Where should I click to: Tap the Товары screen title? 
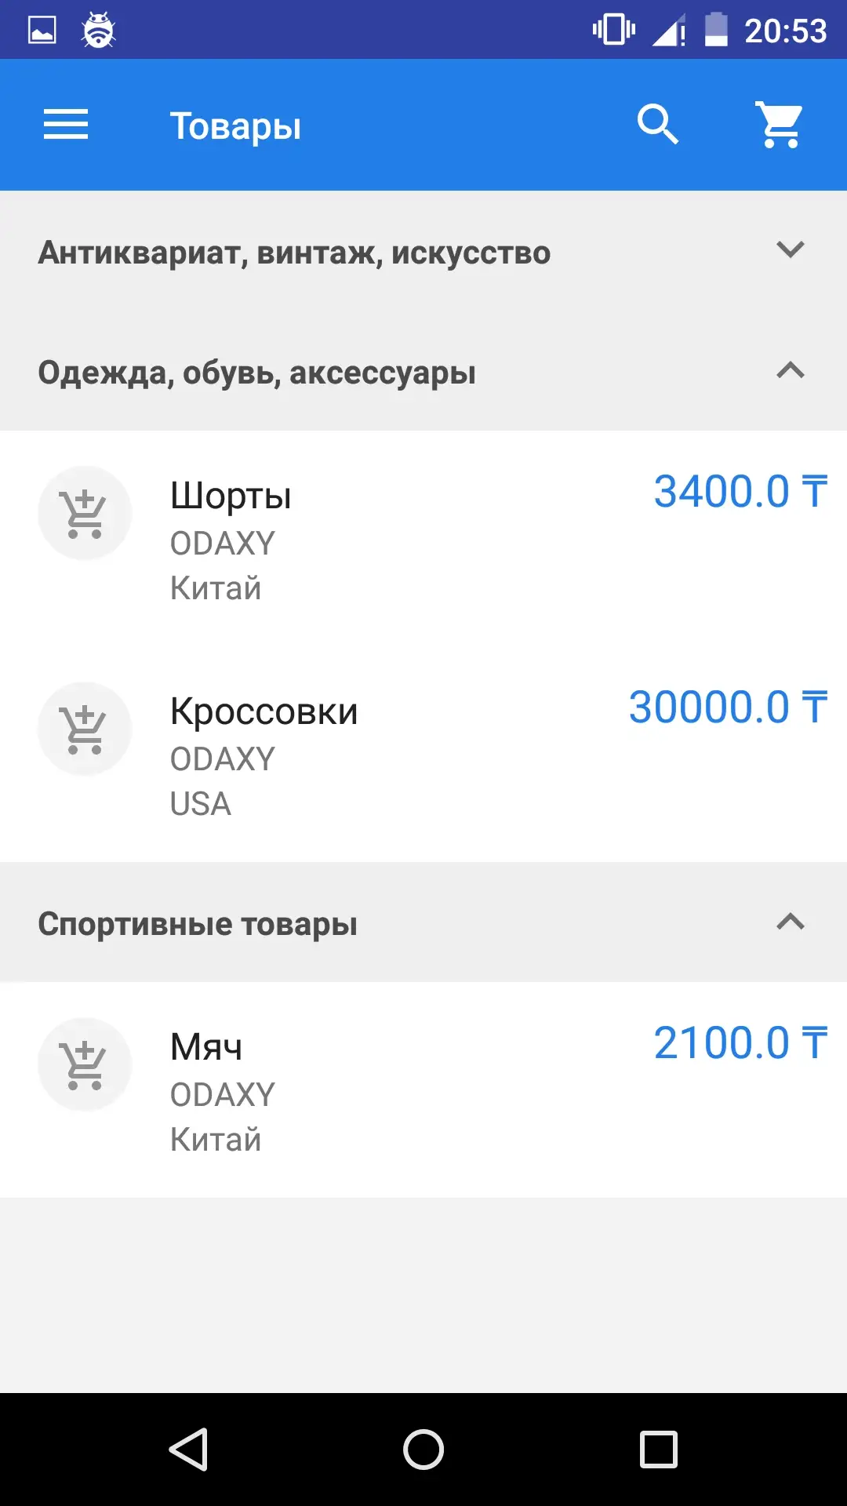(x=235, y=126)
